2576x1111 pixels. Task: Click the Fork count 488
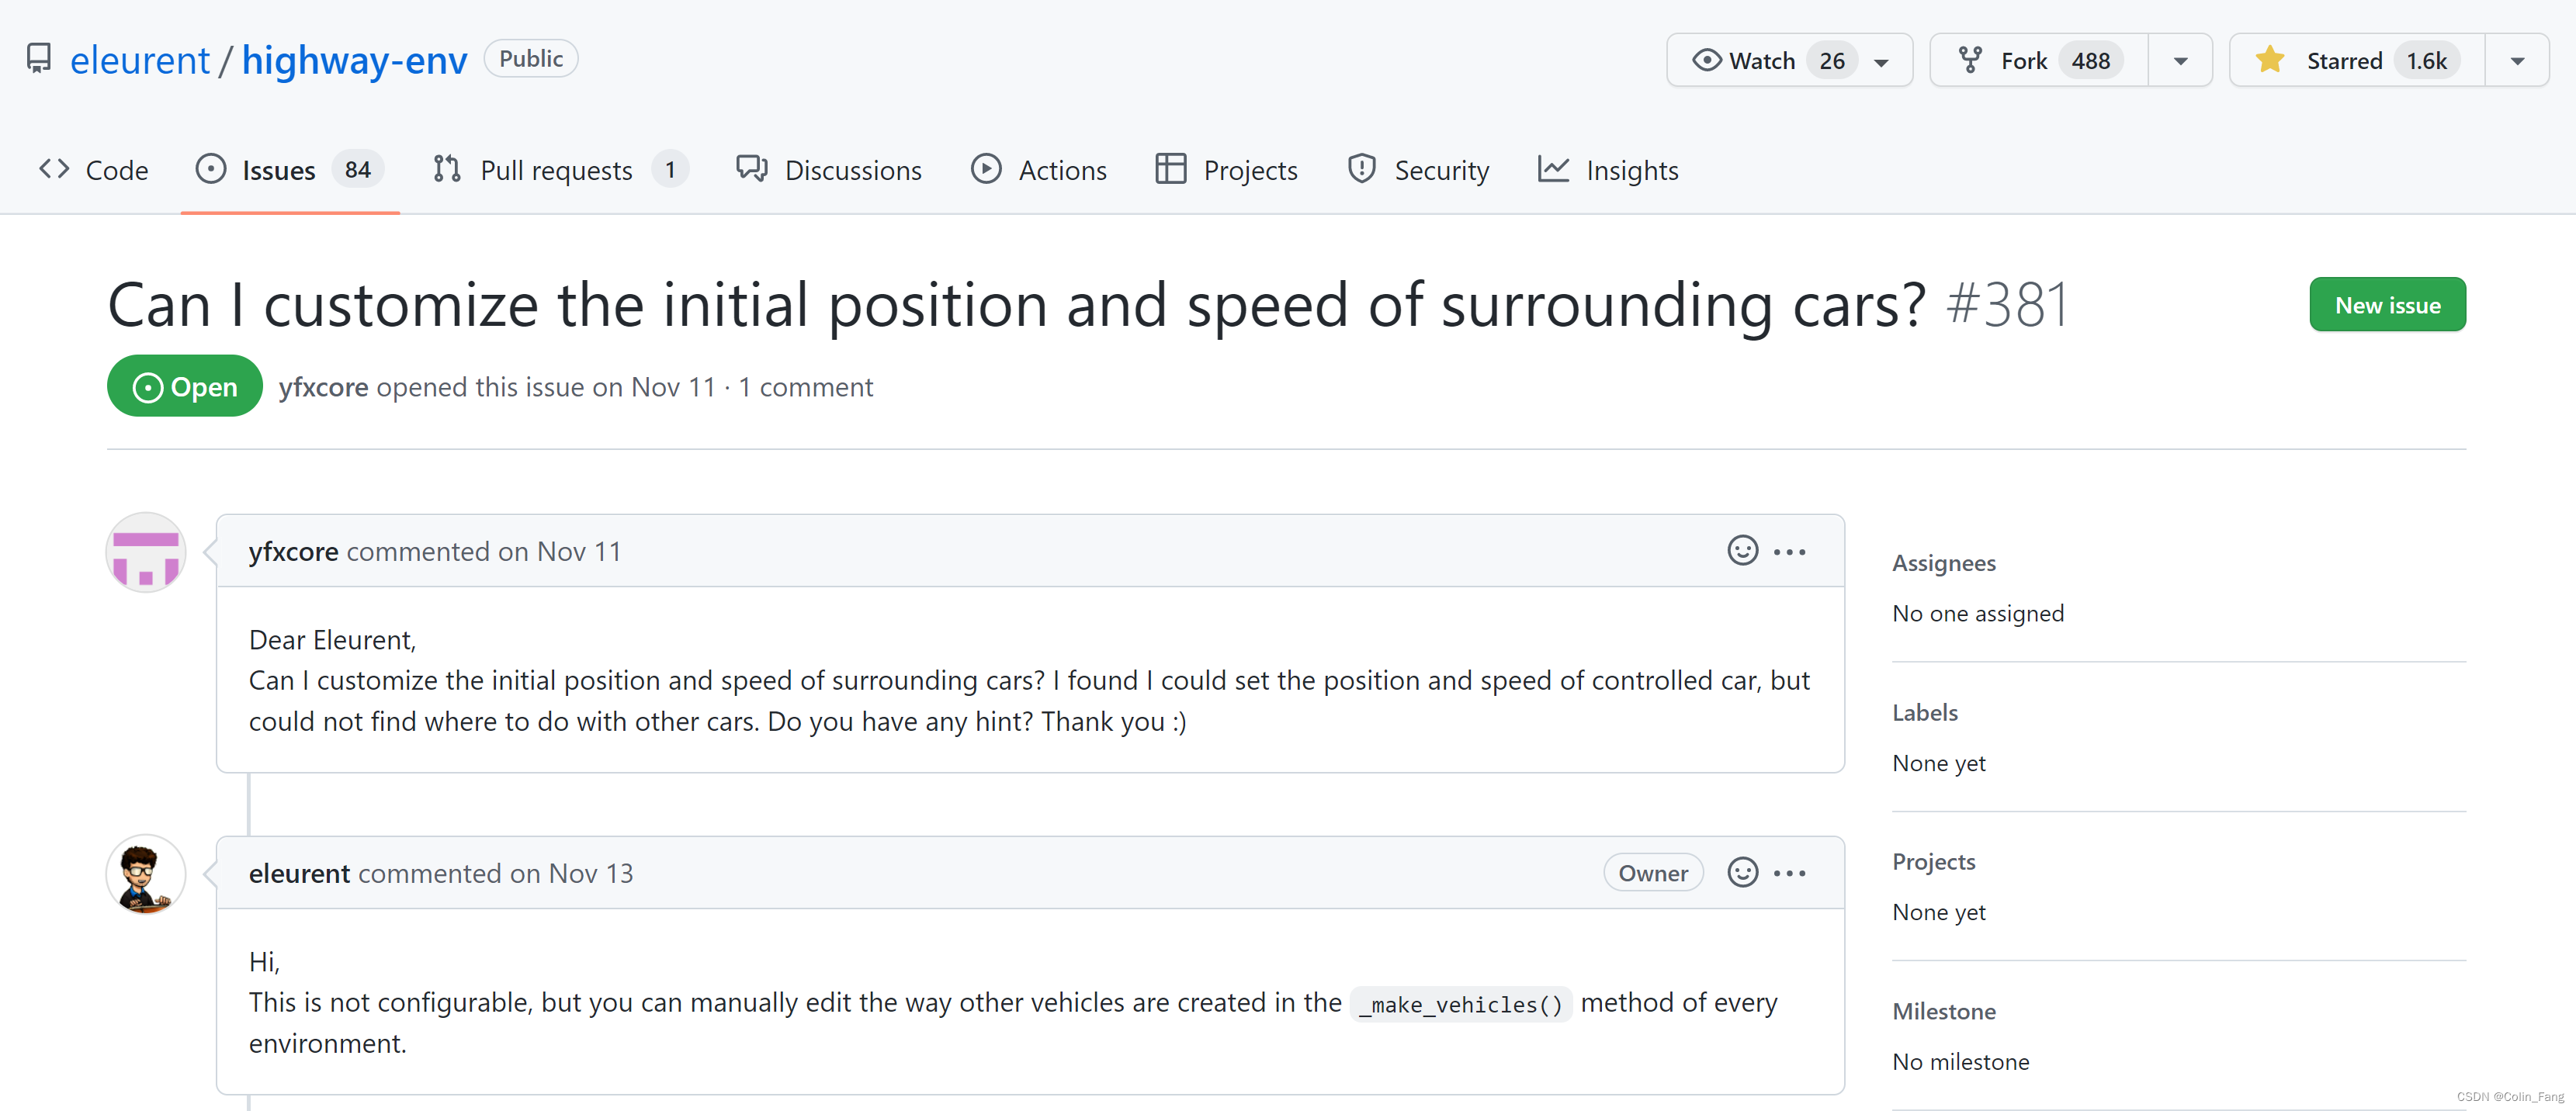pyautogui.click(x=2090, y=61)
